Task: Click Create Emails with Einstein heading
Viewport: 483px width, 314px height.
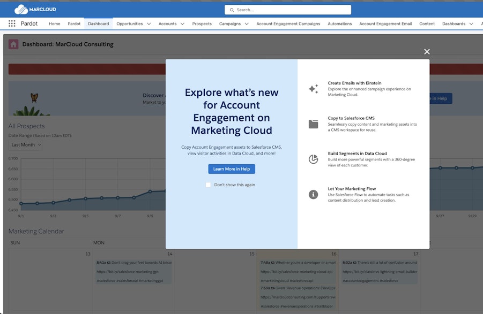Action: pos(354,83)
